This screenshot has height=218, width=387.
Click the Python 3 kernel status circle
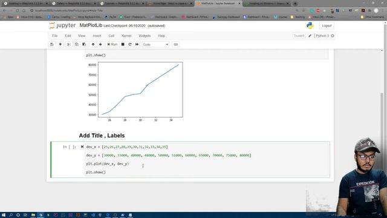point(333,36)
